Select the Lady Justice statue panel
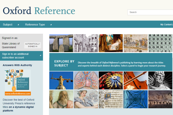This screenshot has height=115, width=173. (61, 80)
